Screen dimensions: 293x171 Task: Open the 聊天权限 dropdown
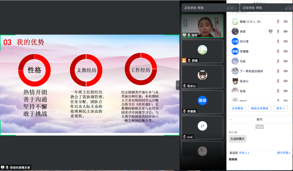pos(284,153)
